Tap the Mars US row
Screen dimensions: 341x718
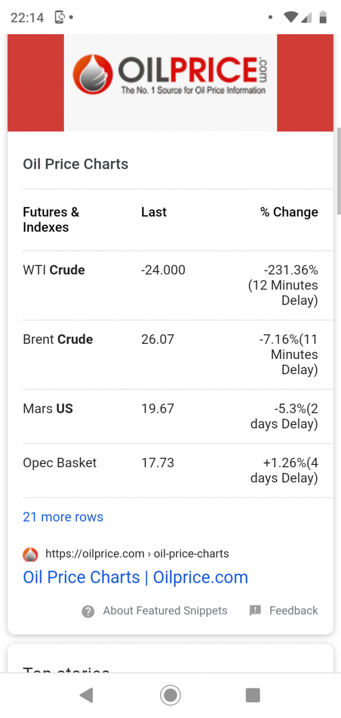coord(170,416)
